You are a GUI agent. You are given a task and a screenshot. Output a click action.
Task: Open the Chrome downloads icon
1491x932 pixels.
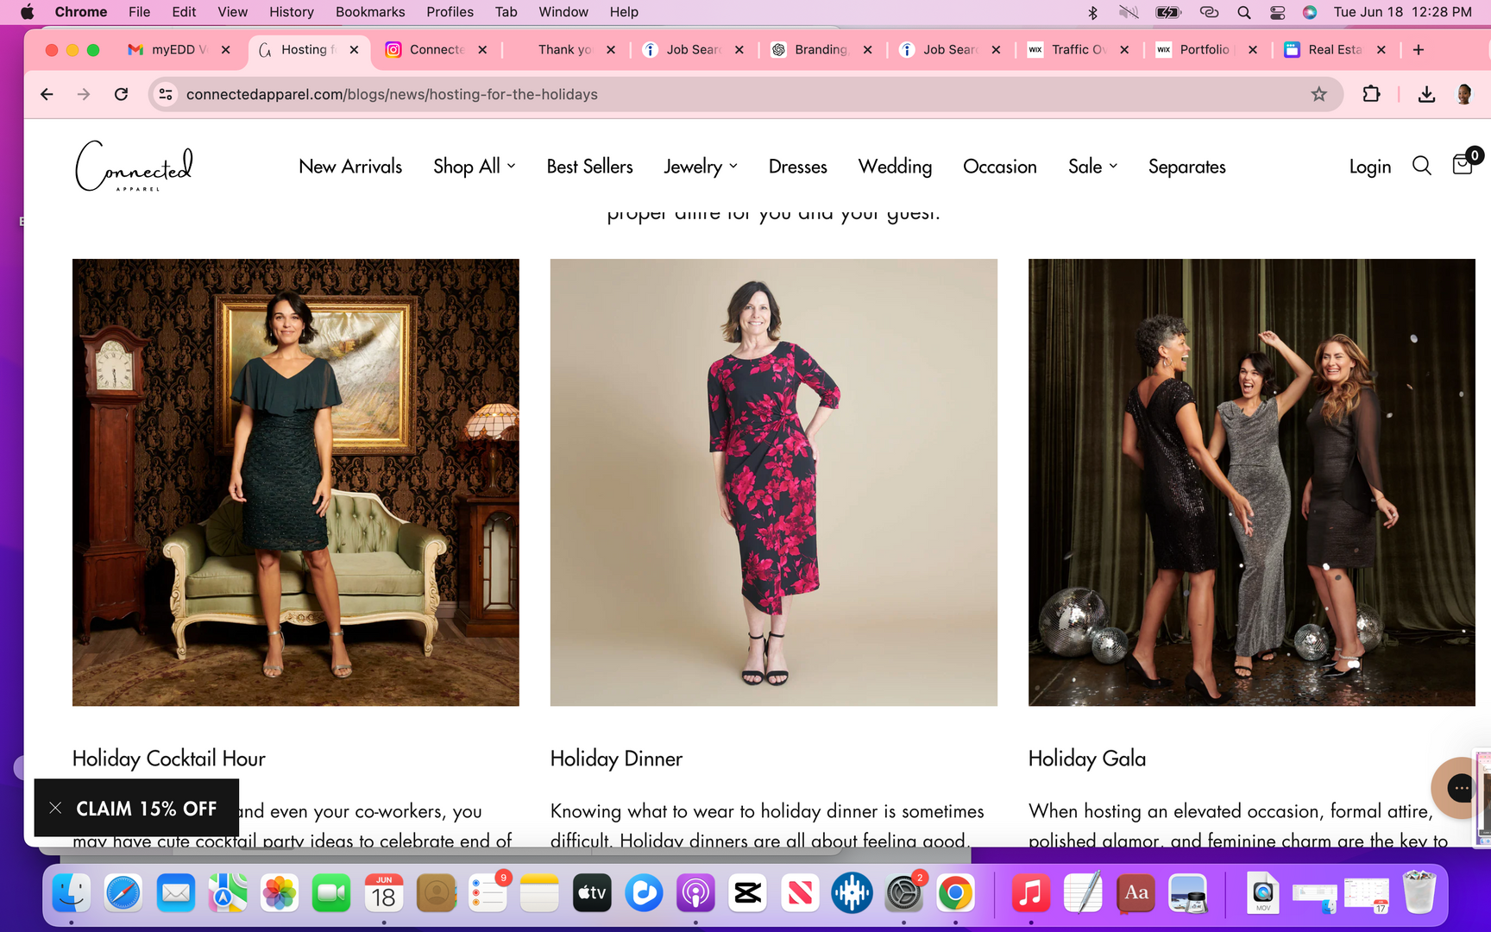pyautogui.click(x=1426, y=94)
